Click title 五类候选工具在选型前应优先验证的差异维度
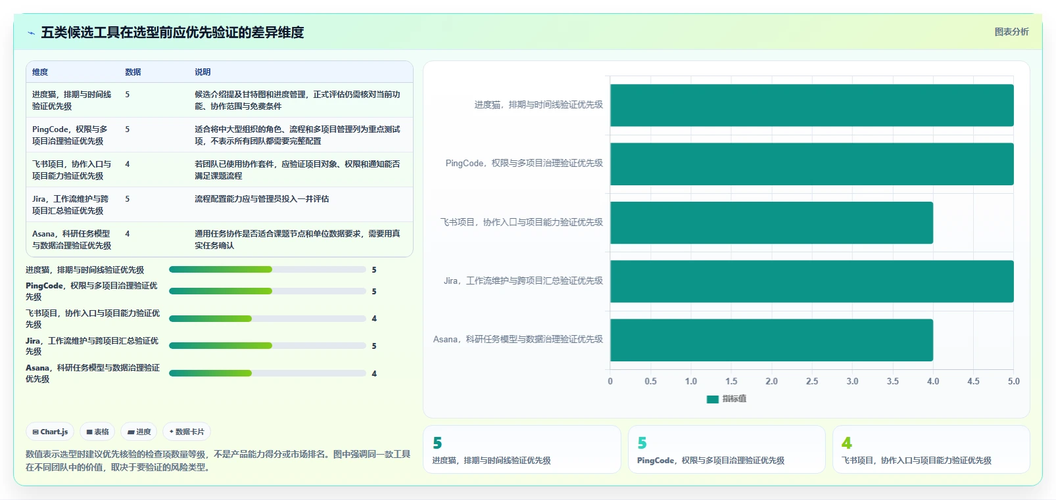The width and height of the screenshot is (1056, 500). [x=172, y=33]
